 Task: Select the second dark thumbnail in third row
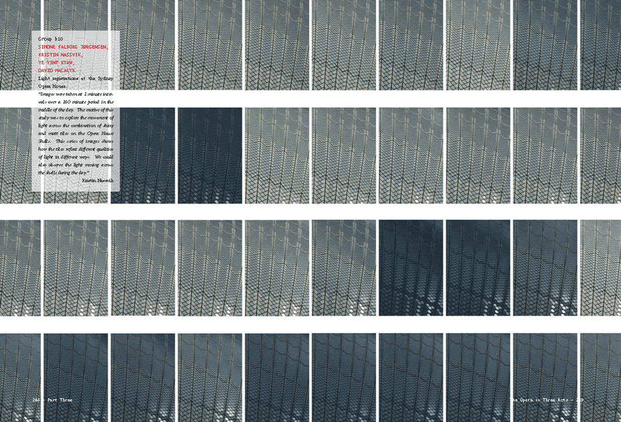(477, 268)
